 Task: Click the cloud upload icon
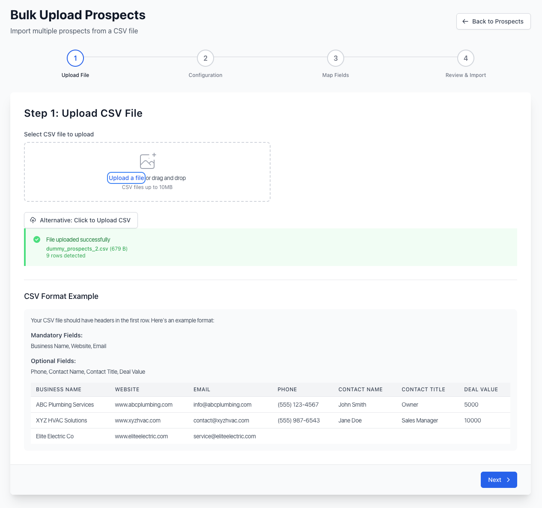point(33,220)
